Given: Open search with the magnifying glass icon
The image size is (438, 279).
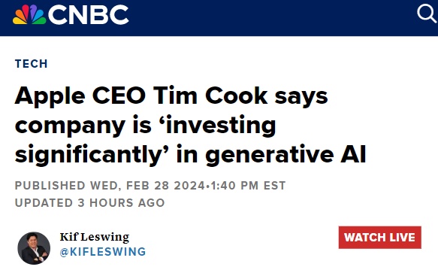Looking at the screenshot, I should (427, 13).
